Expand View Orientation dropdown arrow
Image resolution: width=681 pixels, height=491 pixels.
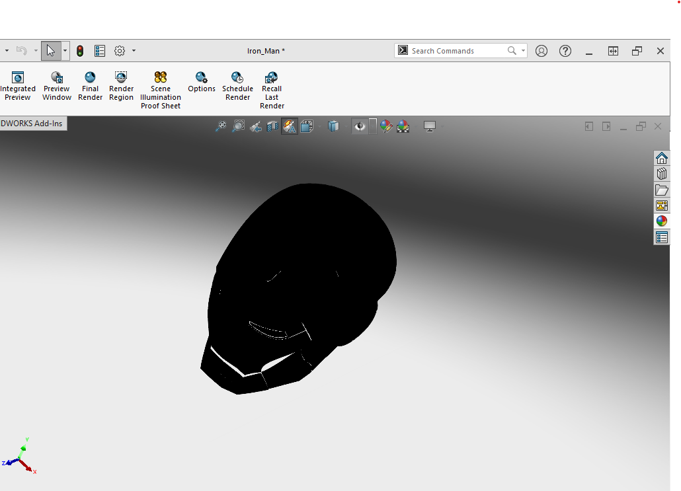(x=319, y=126)
